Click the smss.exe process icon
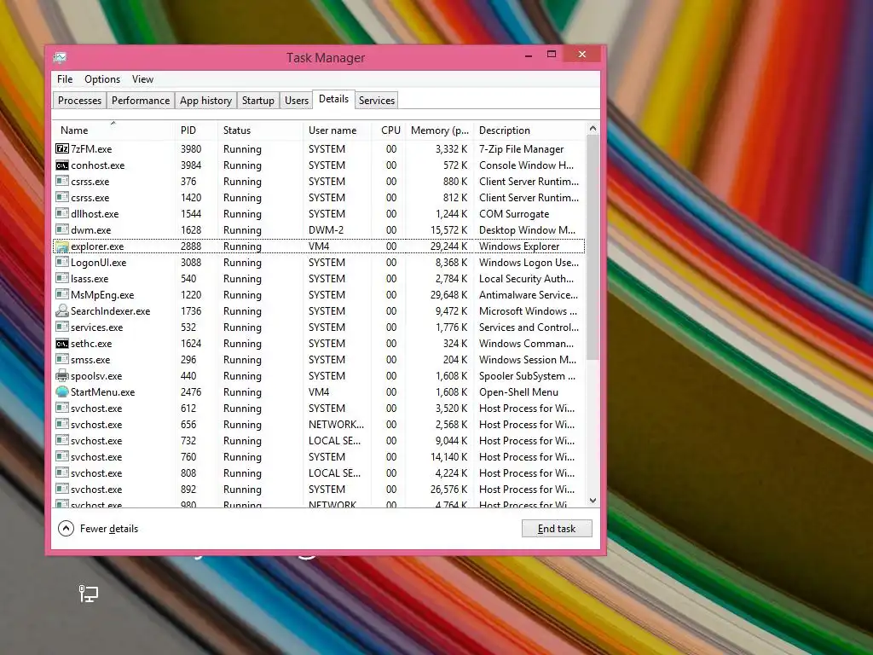The width and height of the screenshot is (873, 655). [x=61, y=359]
